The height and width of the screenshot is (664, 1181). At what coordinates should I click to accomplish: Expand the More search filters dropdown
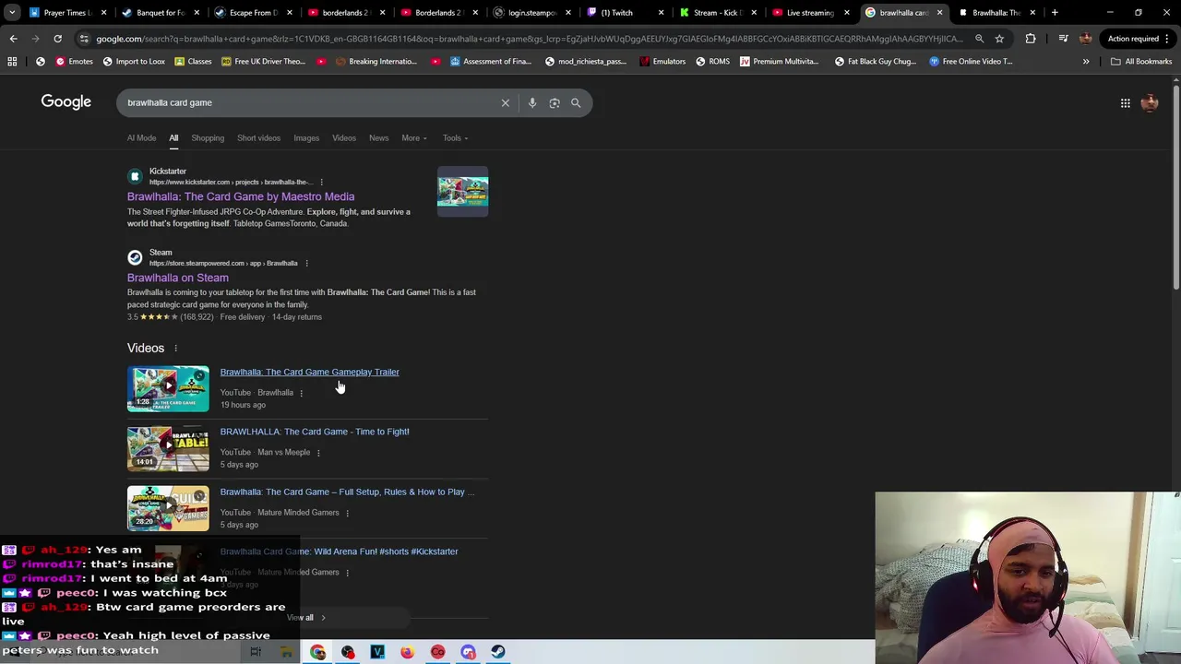pos(413,138)
